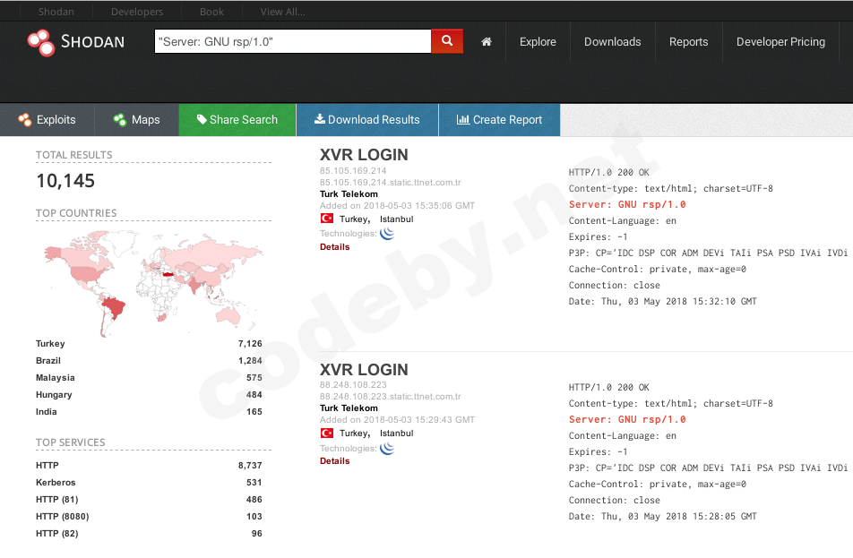Filter results by Turkey in Top Countries
The image size is (853, 558).
pyautogui.click(x=50, y=344)
